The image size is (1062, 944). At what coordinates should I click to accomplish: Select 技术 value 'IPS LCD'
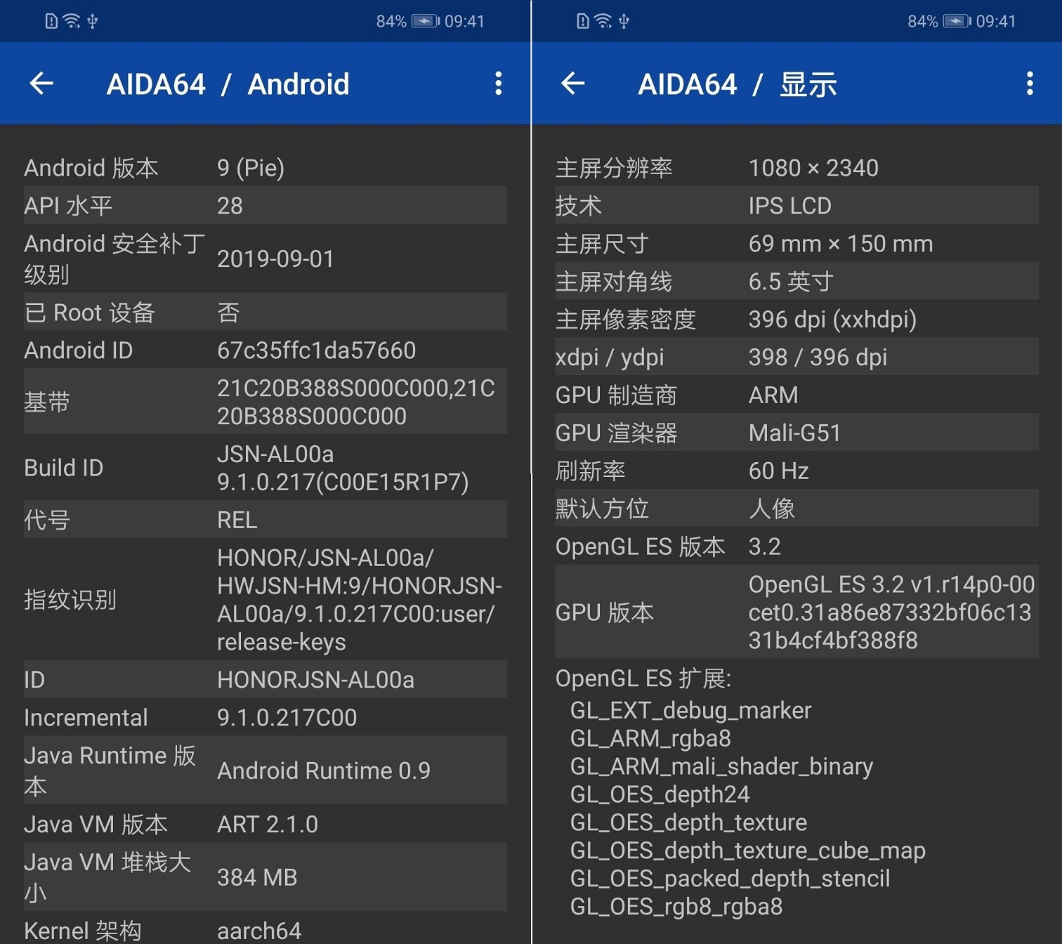tap(790, 206)
